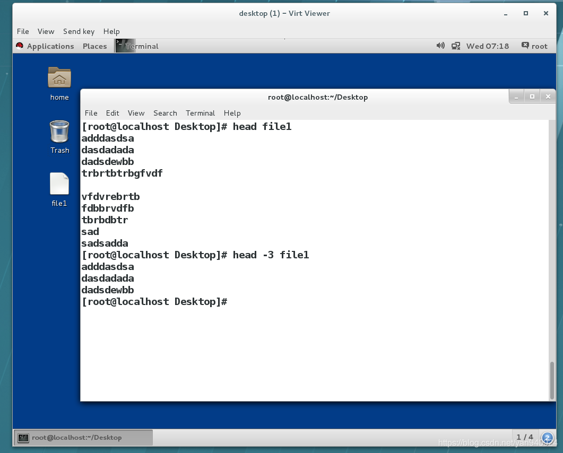Click the terminal vertical scrollbar handle
This screenshot has width=563, height=453.
click(x=552, y=380)
